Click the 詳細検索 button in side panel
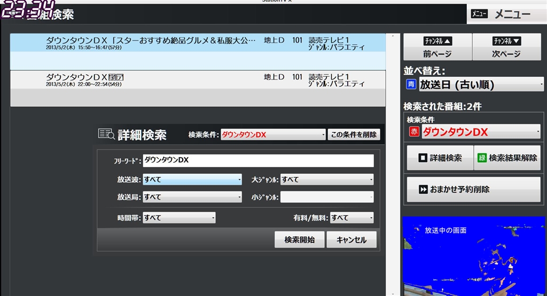 440,158
